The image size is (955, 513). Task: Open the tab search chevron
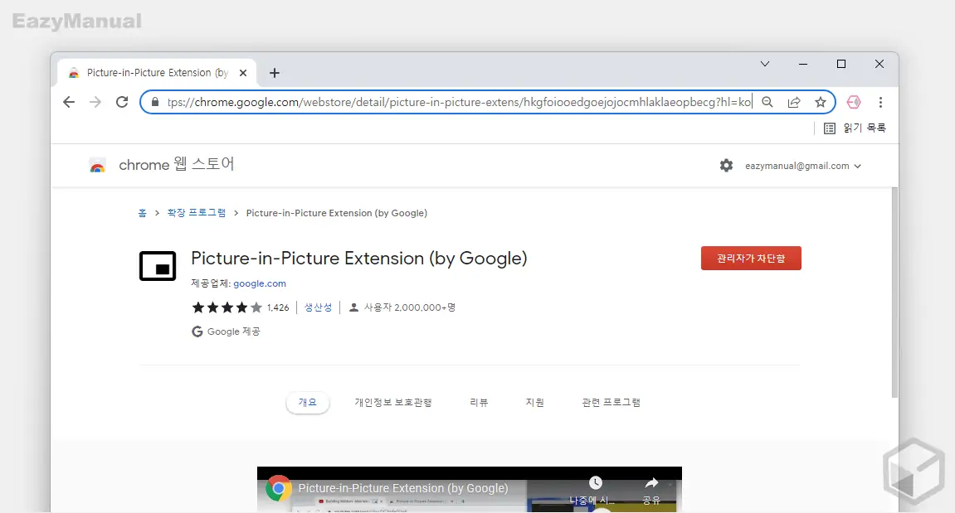[x=765, y=64]
